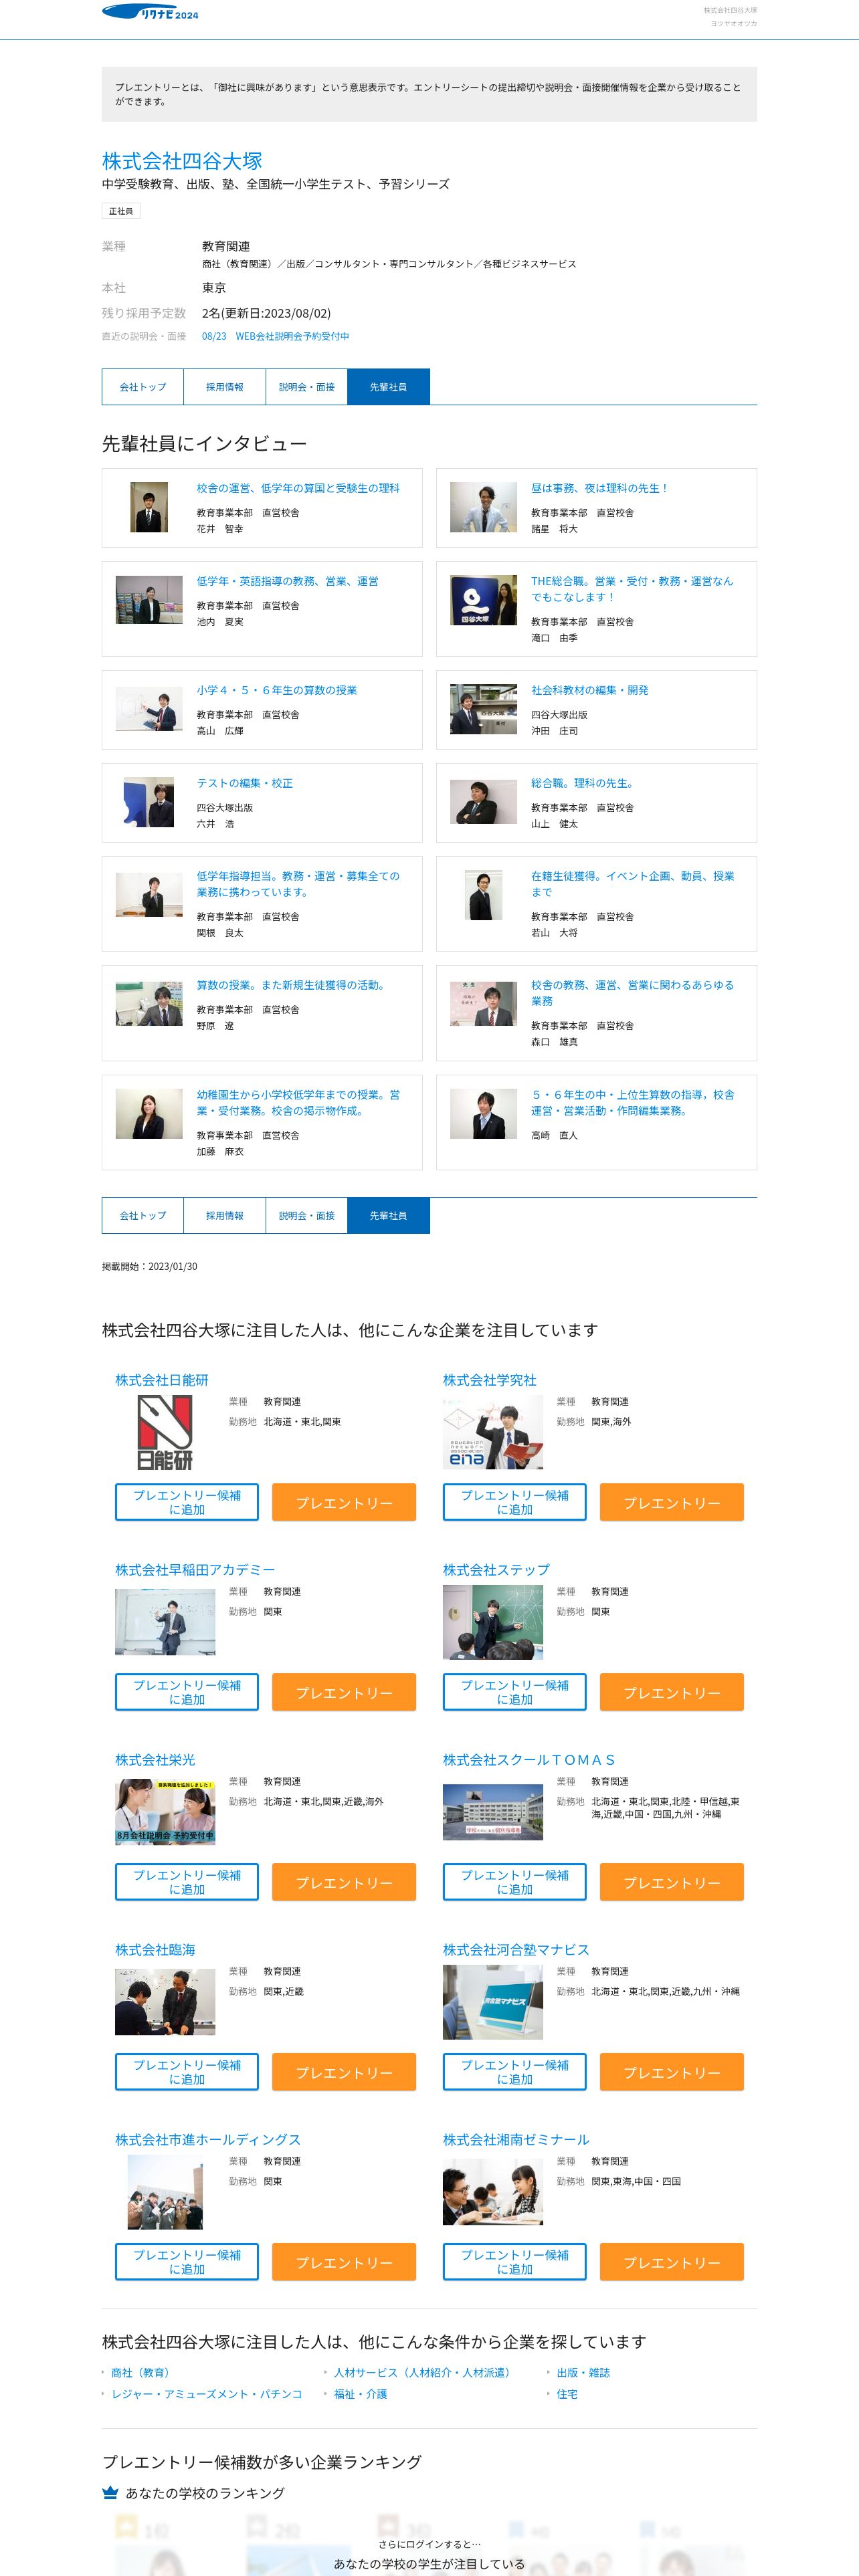This screenshot has width=859, height=2576.
Task: Open the 人材サービス（人材紹介・人材派遣） link
Action: [423, 2372]
